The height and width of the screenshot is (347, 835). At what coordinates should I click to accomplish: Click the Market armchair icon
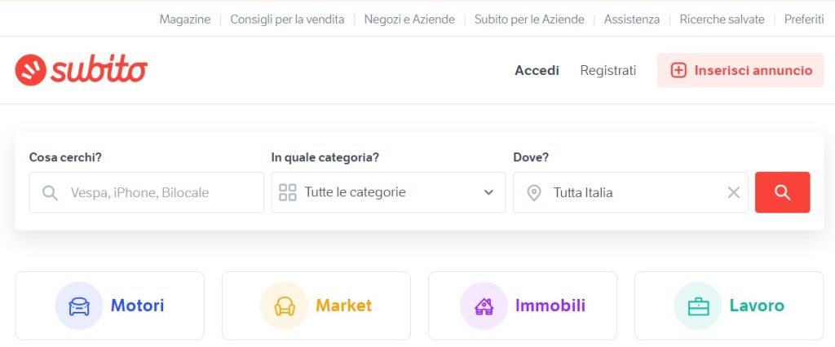[285, 306]
